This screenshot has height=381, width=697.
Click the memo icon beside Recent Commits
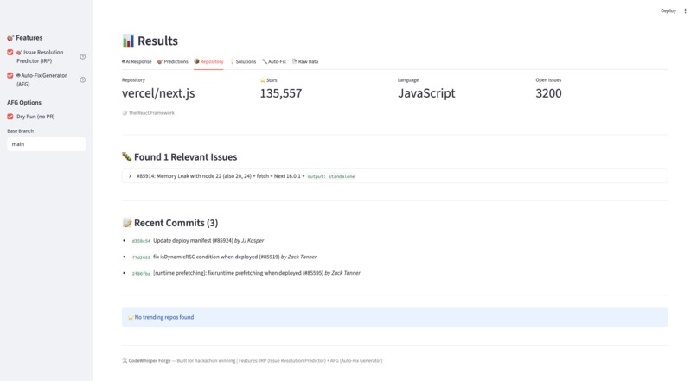pos(127,223)
